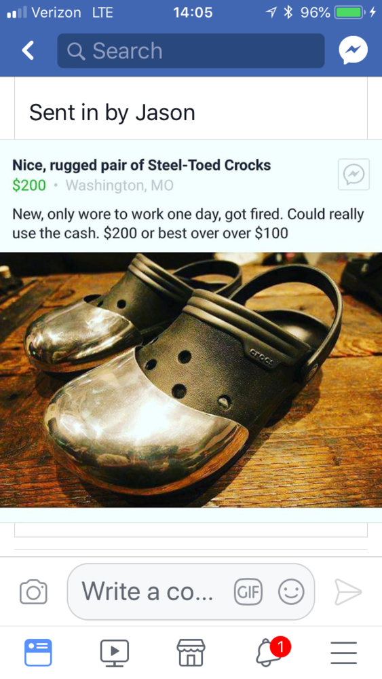Image resolution: width=382 pixels, height=679 pixels.
Task: Tap the magnifier icon in search bar
Action: pyautogui.click(x=76, y=51)
